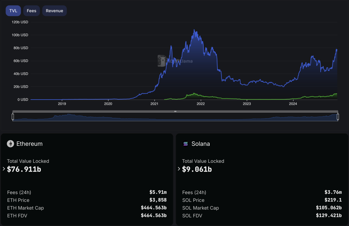
Task: Click the Ethereum logo icon
Action: [x=10, y=144]
